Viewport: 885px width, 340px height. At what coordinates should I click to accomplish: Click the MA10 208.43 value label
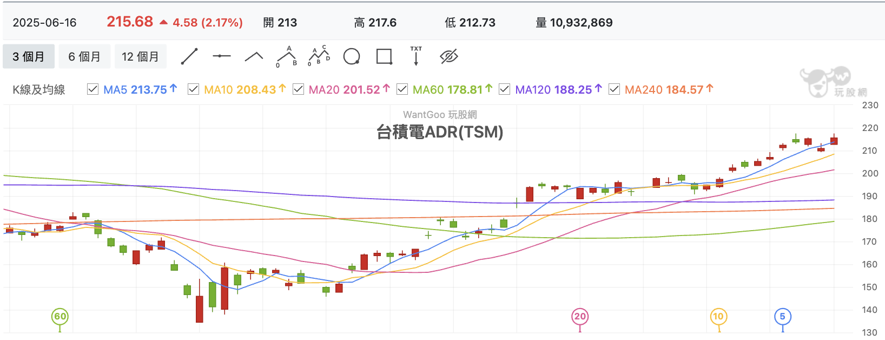[x=245, y=89]
